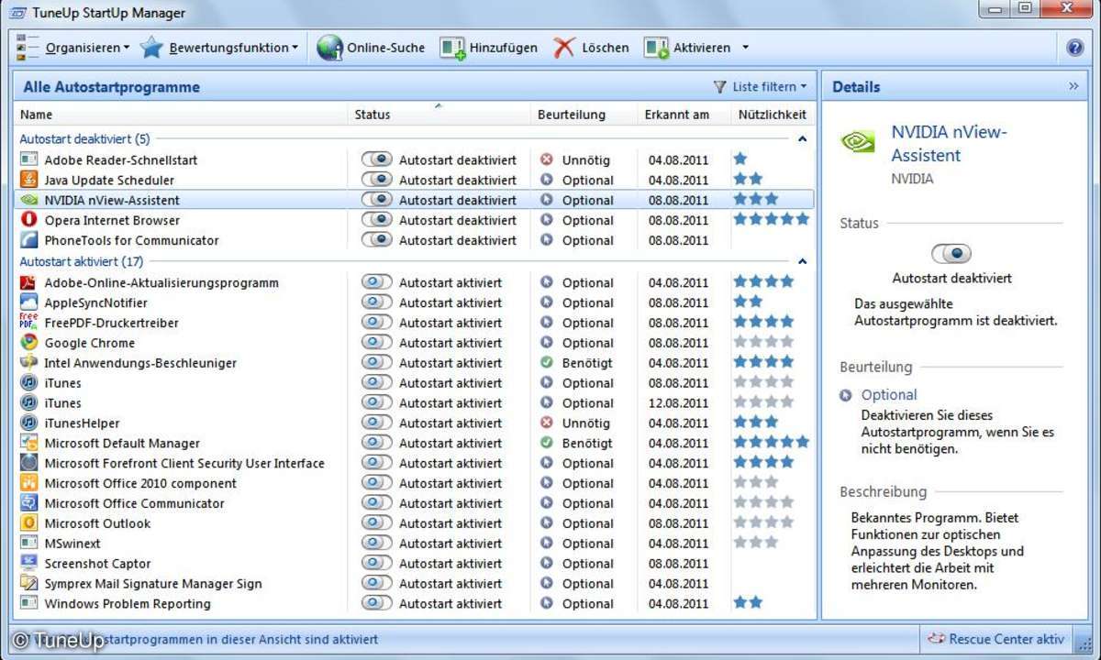Select Symprex Mail Signature Manager Sign row
Image resolution: width=1101 pixels, height=660 pixels.
tap(415, 584)
